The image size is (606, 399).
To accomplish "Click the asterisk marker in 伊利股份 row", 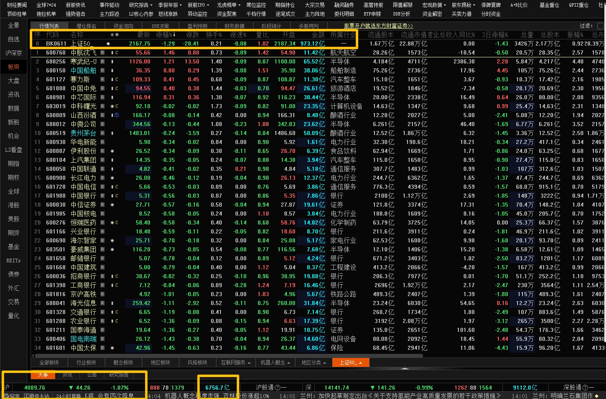I will [x=112, y=151].
